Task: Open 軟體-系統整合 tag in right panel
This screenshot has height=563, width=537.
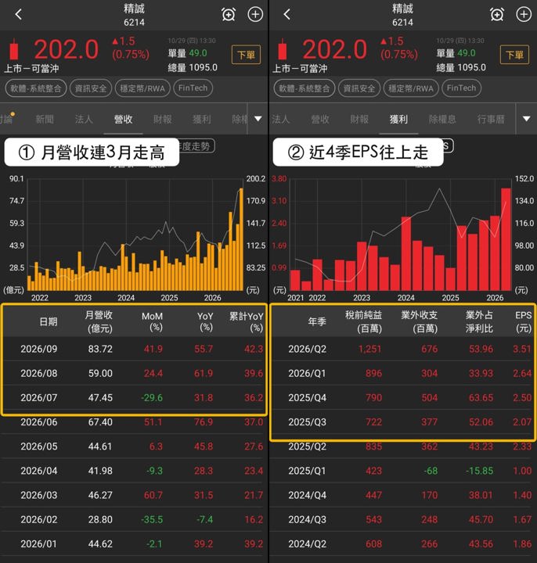Action: [x=304, y=88]
